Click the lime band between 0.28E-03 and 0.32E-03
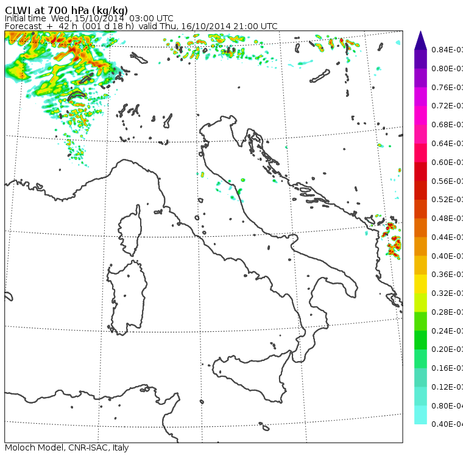463x456 pixels. (x=420, y=303)
